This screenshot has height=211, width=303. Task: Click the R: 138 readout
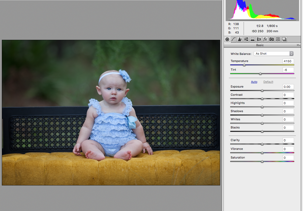pos(233,24)
